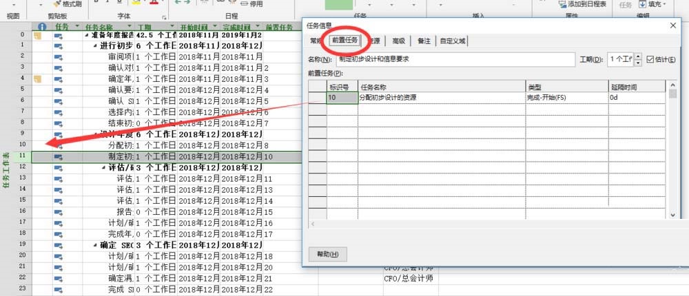Click the Format Painter (格式刷) icon
The height and width of the screenshot is (296, 689).
[58, 4]
